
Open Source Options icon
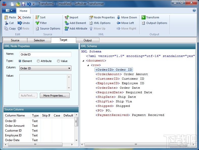(37, 28)
